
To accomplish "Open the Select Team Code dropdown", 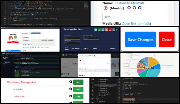I will [x=91, y=38].
